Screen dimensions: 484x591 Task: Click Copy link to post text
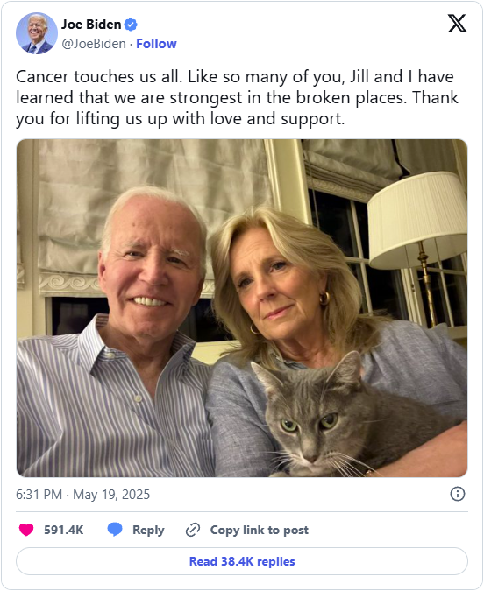point(260,530)
